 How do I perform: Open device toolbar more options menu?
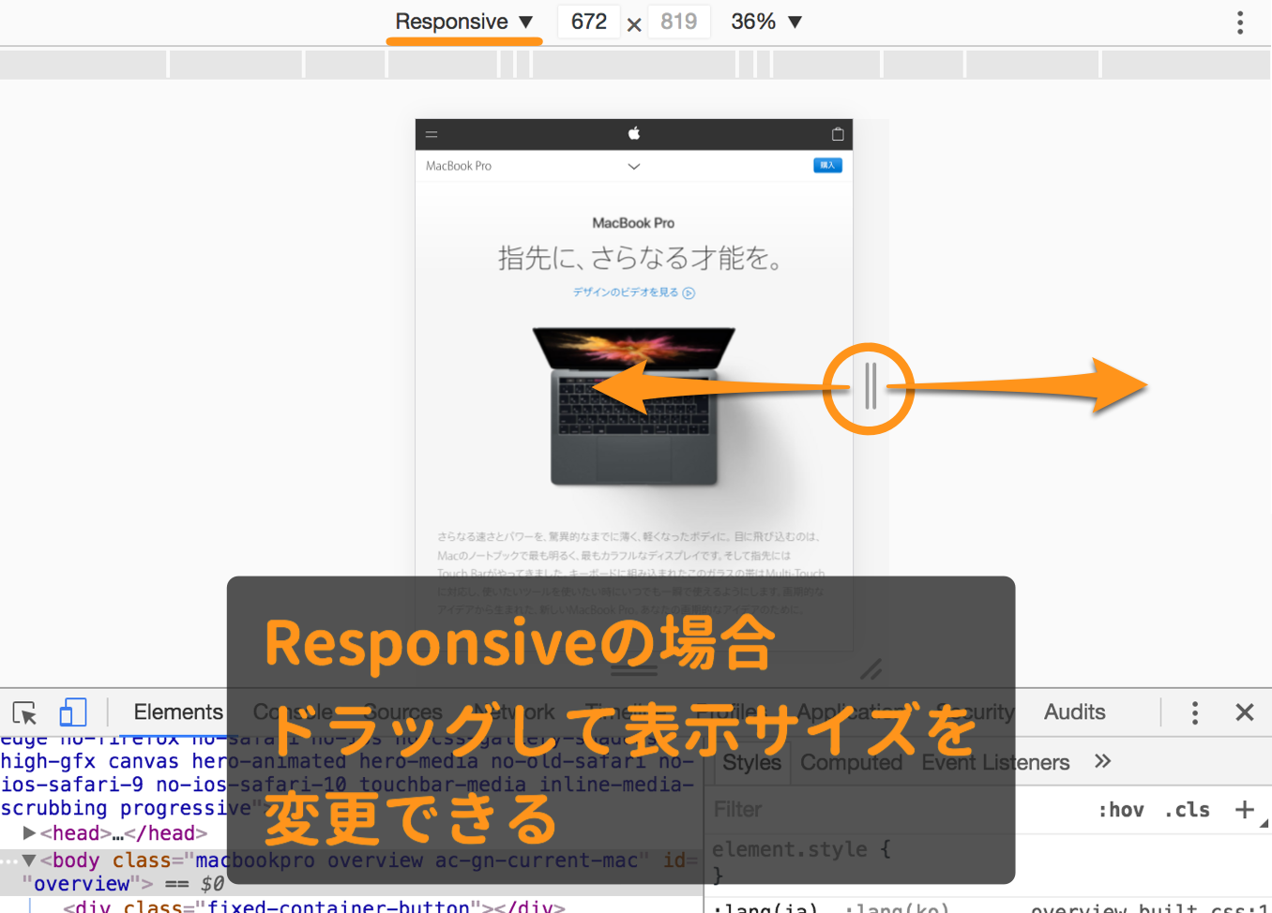(x=1240, y=22)
